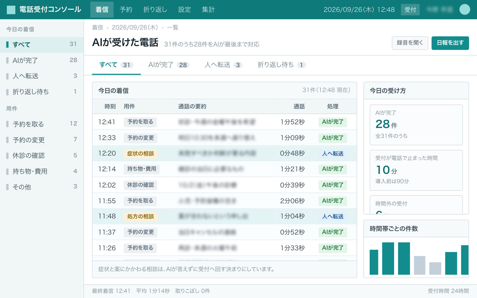This screenshot has width=477, height=298.
Task: Click breadcrumb 一覧
Action: 173,27
